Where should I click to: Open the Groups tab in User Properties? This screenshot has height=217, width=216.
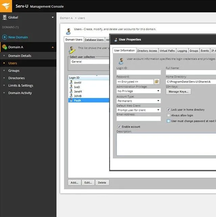(x=194, y=51)
